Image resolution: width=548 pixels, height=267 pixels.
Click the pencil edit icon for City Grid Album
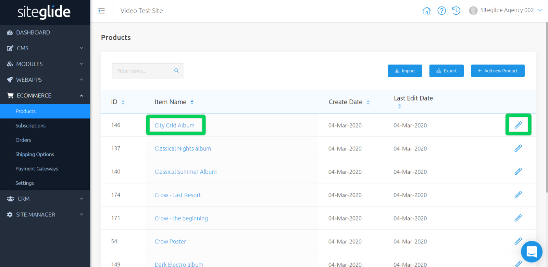pos(518,125)
